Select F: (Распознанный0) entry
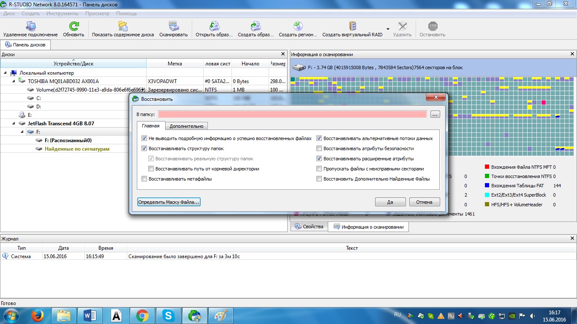Screen dimensions: 577x324 (68, 140)
